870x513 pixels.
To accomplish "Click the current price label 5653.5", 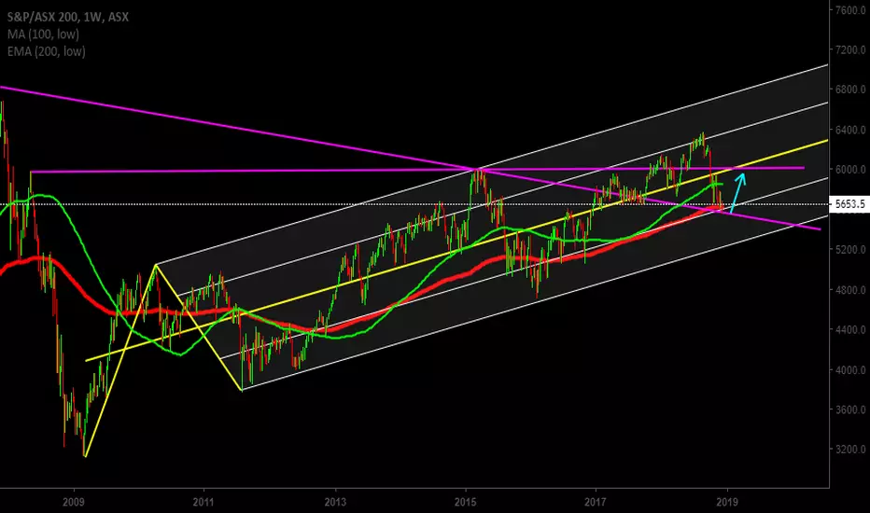I will (x=849, y=204).
